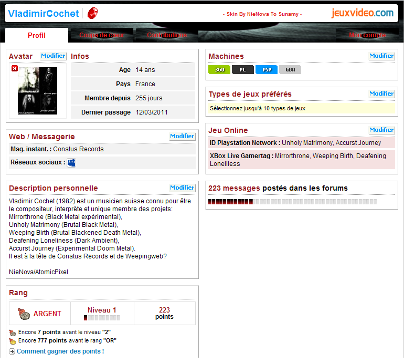Click the PC machine badge
The image size is (404, 364).
click(x=243, y=70)
